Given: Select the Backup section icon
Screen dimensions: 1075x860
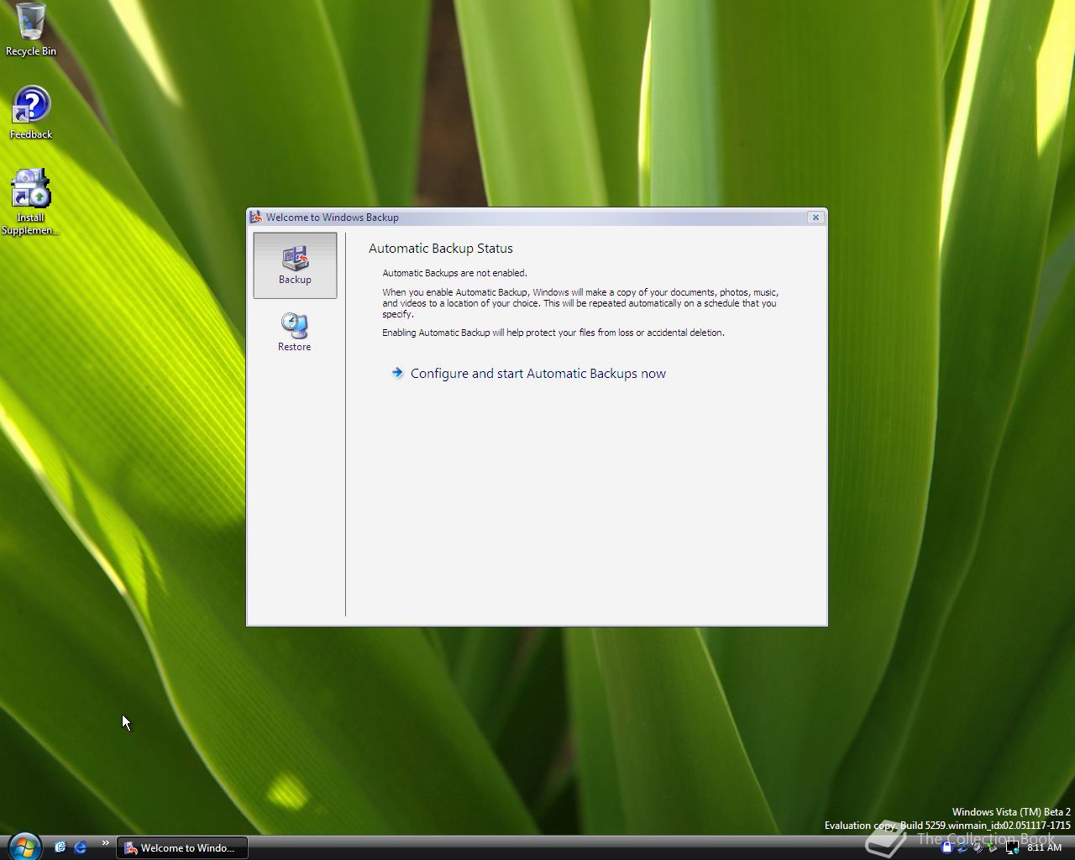Looking at the screenshot, I should point(295,265).
